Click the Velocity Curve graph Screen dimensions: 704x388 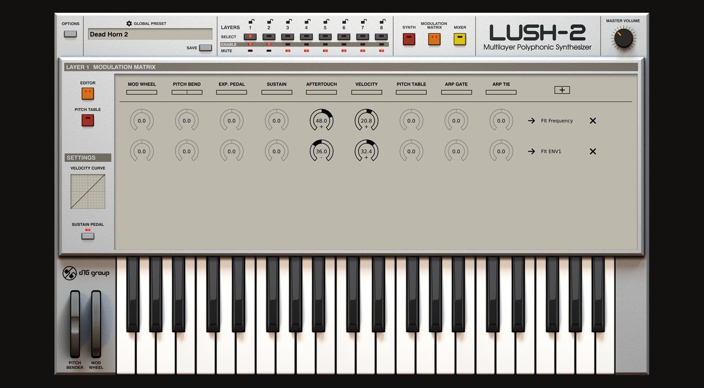[x=88, y=192]
